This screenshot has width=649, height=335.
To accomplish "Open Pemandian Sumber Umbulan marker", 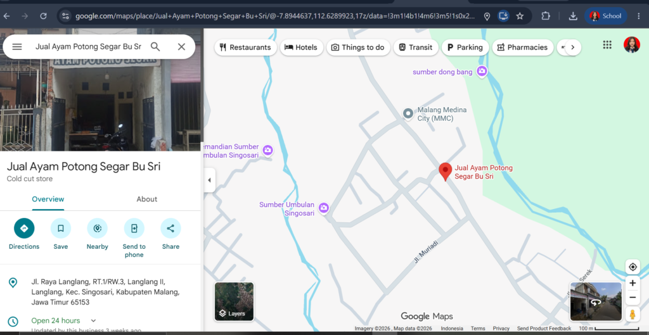I will (267, 149).
